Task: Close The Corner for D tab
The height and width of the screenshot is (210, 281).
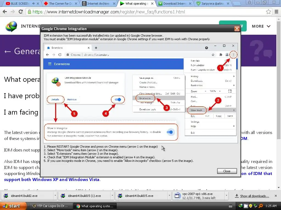Action: pos(76,3)
